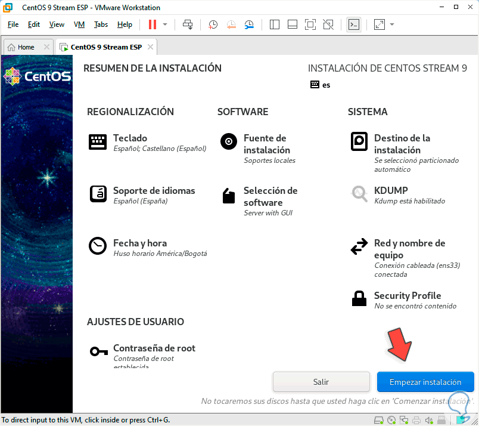Open Selección de software package icon
Image resolution: width=479 pixels, height=426 pixels.
pos(229,196)
